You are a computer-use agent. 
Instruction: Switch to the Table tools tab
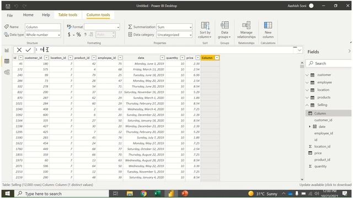[x=67, y=15]
